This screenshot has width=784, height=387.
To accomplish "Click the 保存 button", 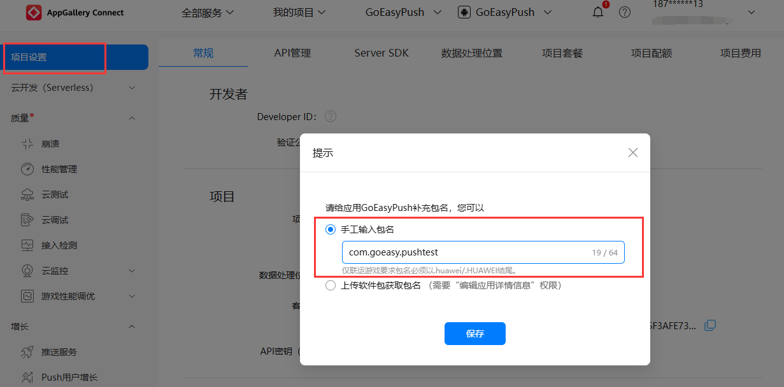I will [x=475, y=334].
